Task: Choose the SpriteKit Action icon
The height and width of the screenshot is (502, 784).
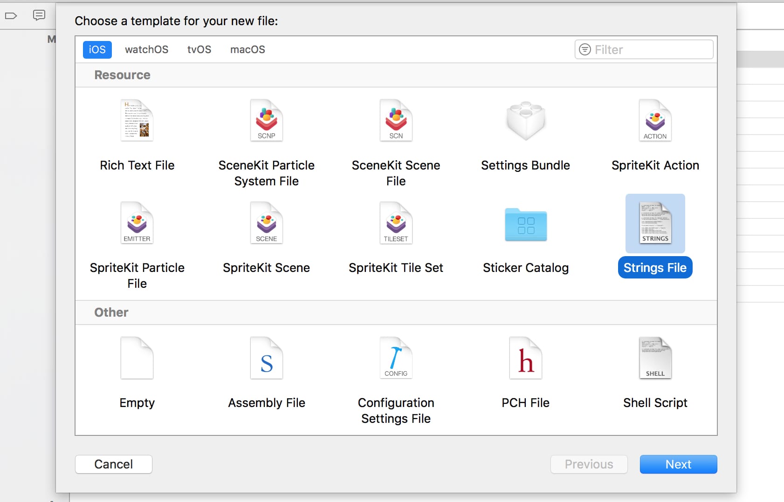Action: 655,120
